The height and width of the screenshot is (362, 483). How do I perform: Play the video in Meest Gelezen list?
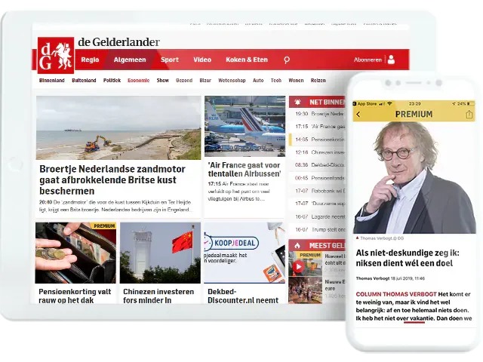coord(298,265)
